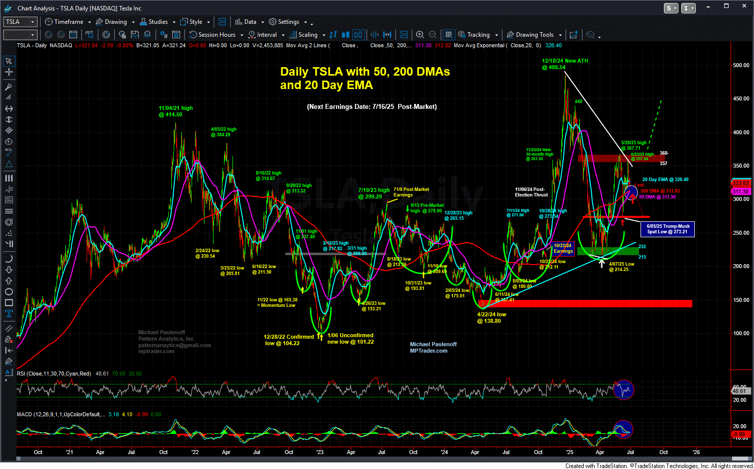The width and height of the screenshot is (754, 469).
Task: Toggle hollow candlestick bar type icon
Action: [x=358, y=35]
